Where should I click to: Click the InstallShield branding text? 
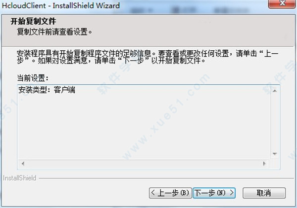click(x=19, y=178)
